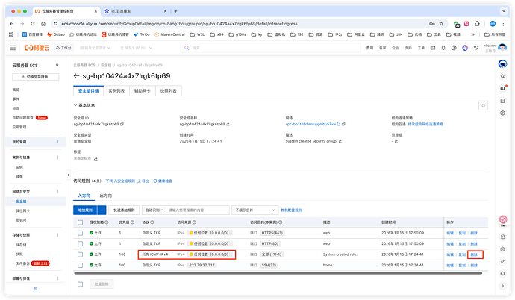This screenshot has height=300, width=515.
Task: Open 安全组 in the left sidebar
Action: (x=22, y=201)
